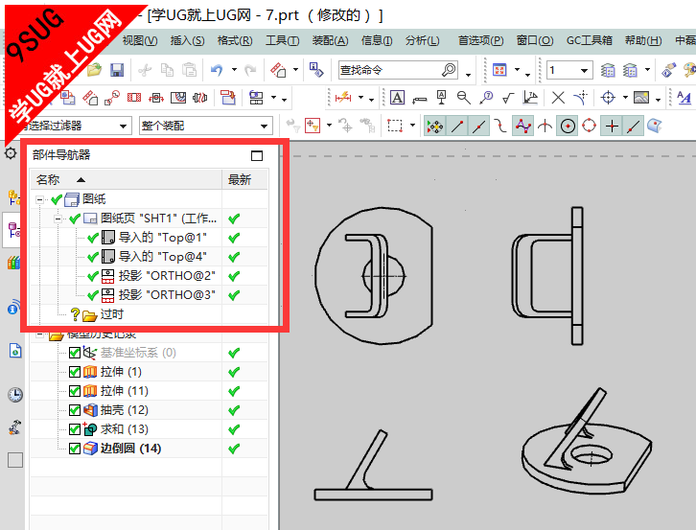
Task: Uncheck the 拉伸 (1) feature checkbox
Action: [x=75, y=372]
